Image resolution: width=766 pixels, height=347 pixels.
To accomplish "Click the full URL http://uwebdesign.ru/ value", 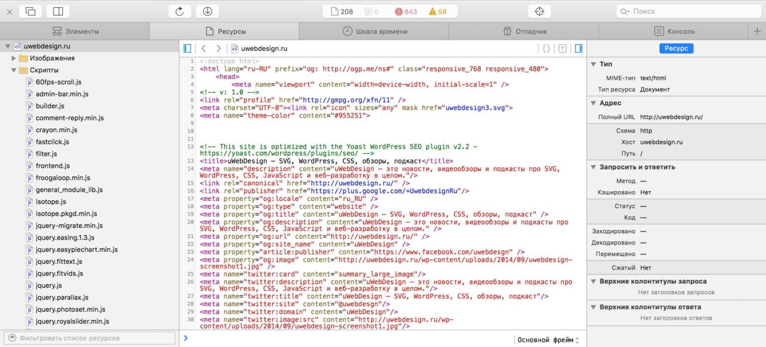I will [671, 117].
